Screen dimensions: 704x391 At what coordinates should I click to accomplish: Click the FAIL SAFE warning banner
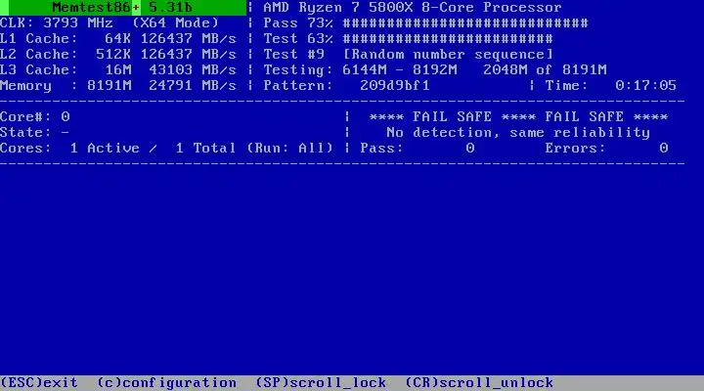click(518, 116)
